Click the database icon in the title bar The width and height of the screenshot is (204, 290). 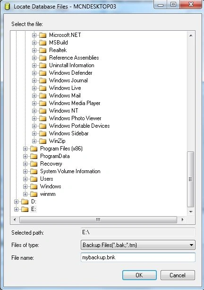[7, 7]
